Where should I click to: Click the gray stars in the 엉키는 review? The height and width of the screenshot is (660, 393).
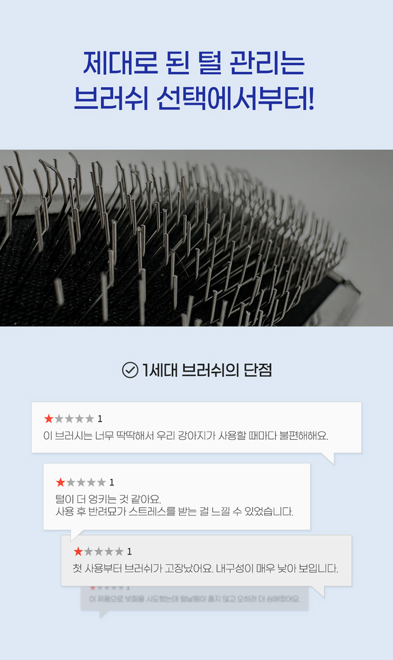[85, 483]
